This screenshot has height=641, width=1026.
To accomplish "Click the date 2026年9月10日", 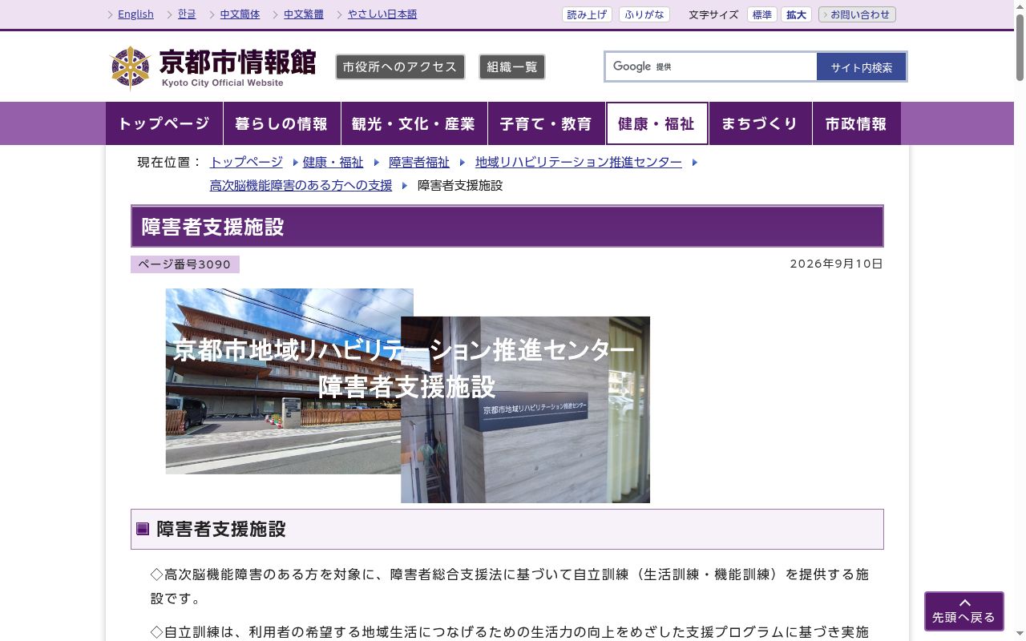I will [x=836, y=264].
